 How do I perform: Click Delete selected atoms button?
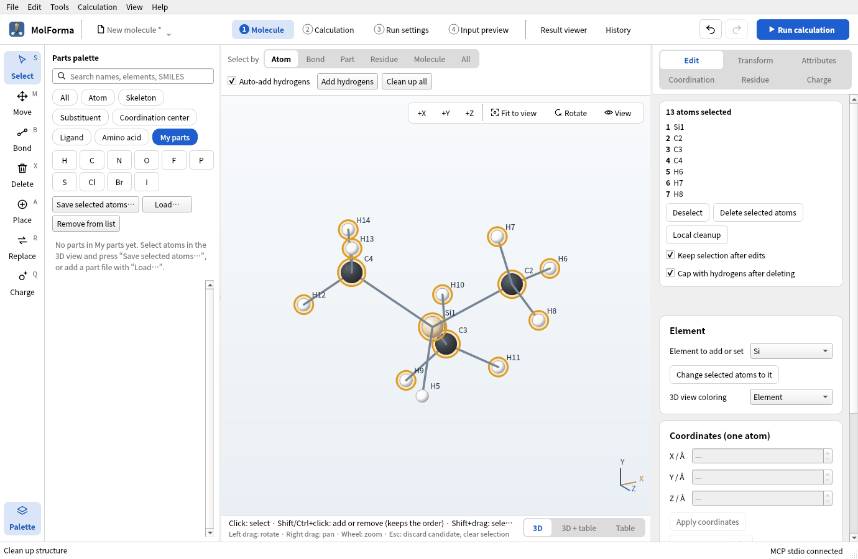coord(758,212)
